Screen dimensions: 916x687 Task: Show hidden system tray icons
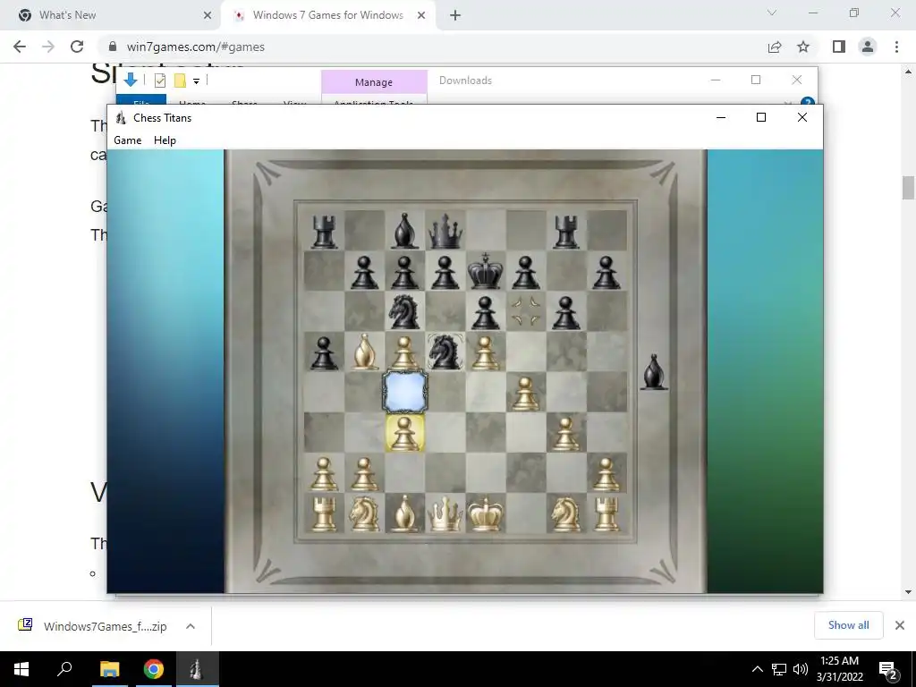[757, 669]
